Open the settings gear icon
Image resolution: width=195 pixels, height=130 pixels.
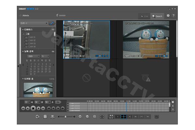168,16
